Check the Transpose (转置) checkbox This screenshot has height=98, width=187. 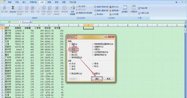(93, 74)
